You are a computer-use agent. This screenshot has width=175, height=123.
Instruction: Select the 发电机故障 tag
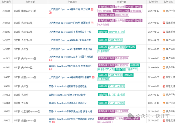[136, 11]
